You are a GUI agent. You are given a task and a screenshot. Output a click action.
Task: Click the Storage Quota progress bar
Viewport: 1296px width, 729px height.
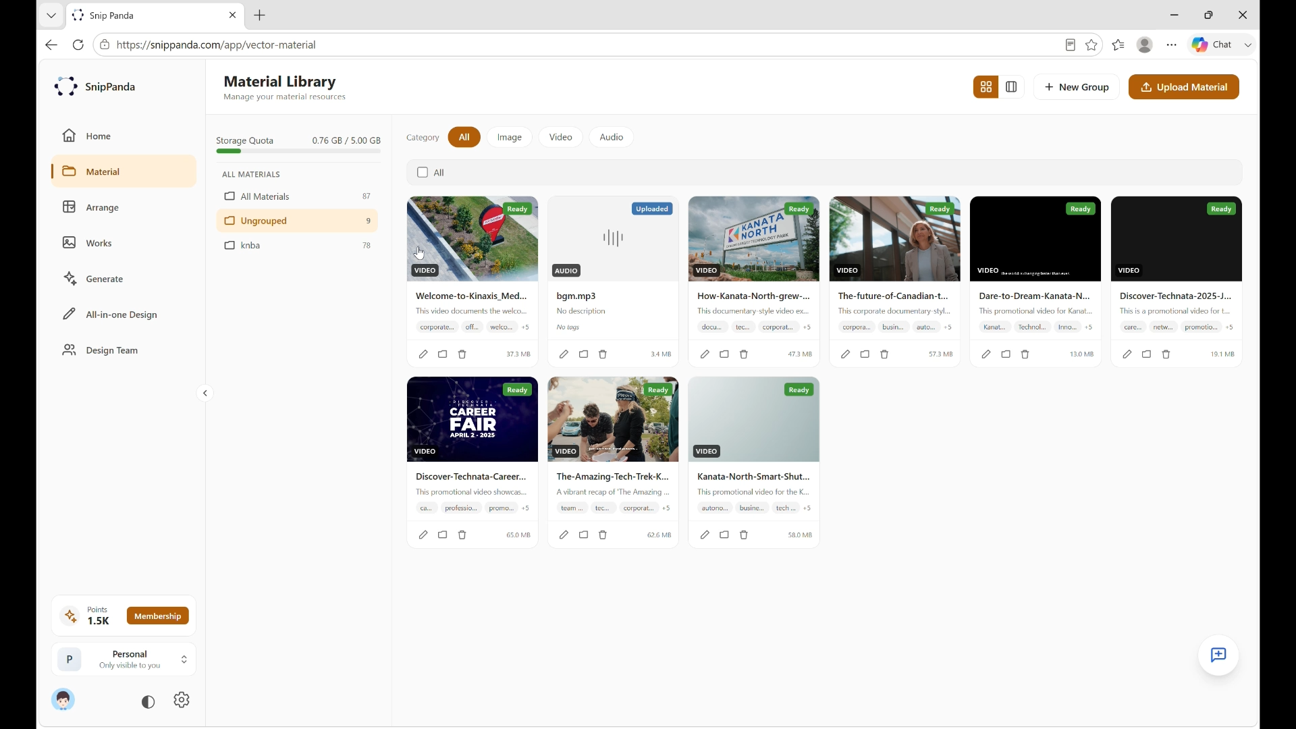click(298, 151)
